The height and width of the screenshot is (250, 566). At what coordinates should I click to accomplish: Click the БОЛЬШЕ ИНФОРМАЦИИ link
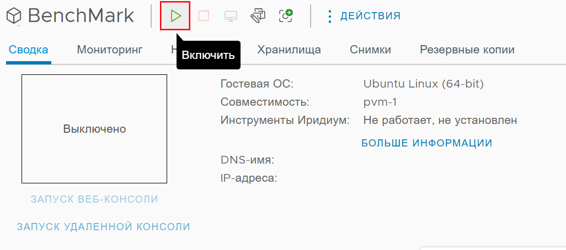426,143
